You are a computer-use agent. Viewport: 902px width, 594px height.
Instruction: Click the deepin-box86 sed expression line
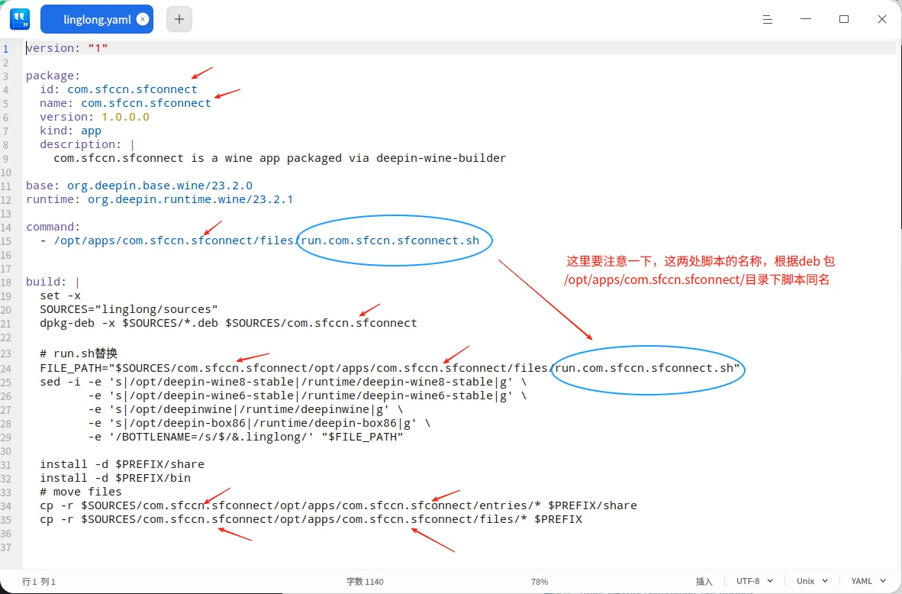coord(259,423)
